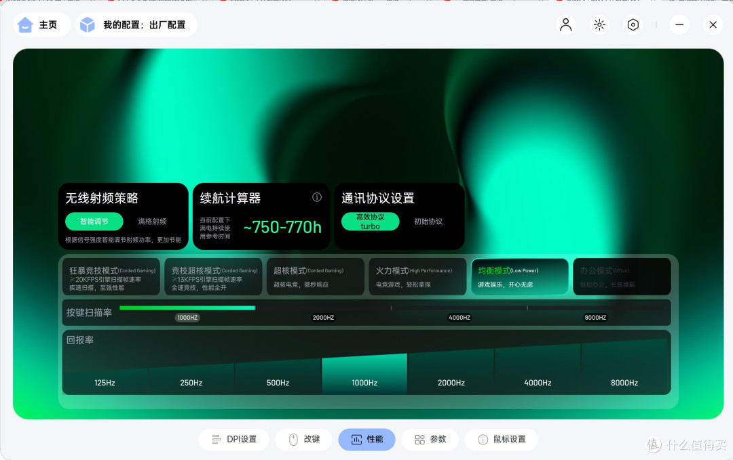The width and height of the screenshot is (733, 460).
Task: Close the mouse software window
Action: (713, 24)
